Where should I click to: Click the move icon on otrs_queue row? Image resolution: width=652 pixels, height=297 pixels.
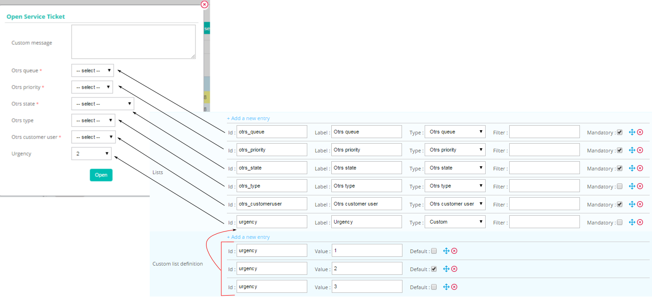tap(632, 132)
